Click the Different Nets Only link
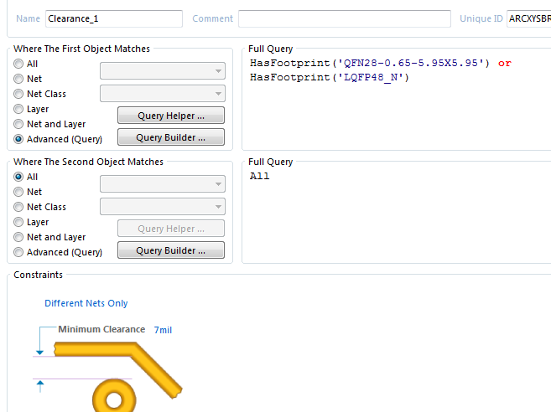551x412 pixels. coord(86,303)
